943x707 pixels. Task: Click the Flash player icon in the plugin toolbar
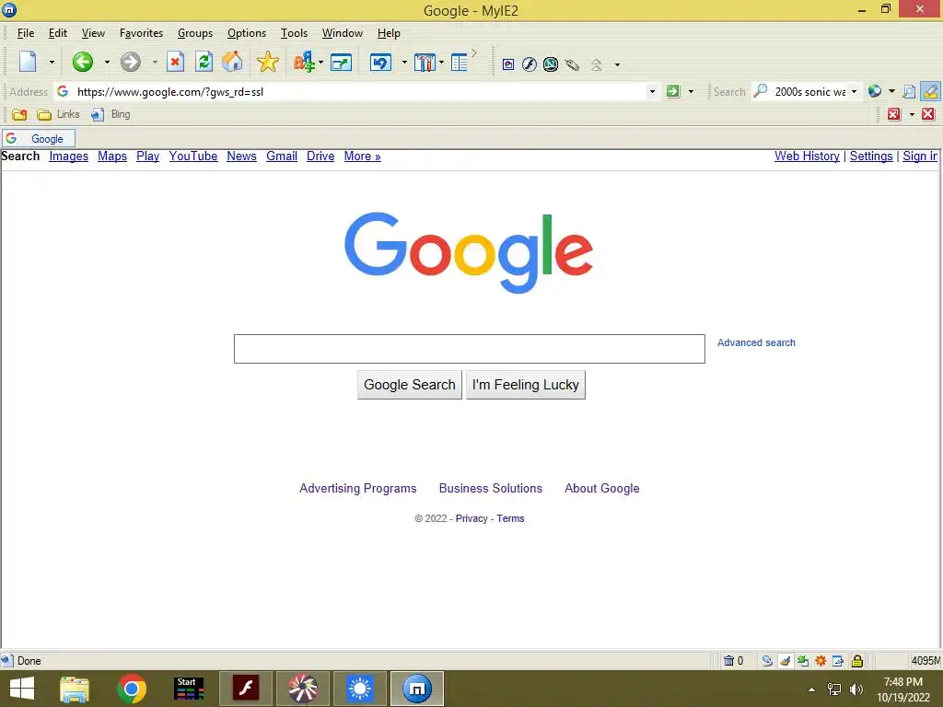click(530, 64)
